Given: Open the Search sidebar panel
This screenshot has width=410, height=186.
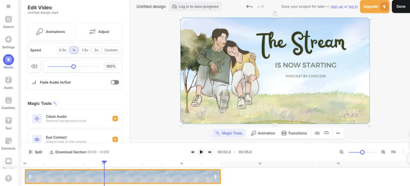Looking at the screenshot, I should tap(8, 22).
